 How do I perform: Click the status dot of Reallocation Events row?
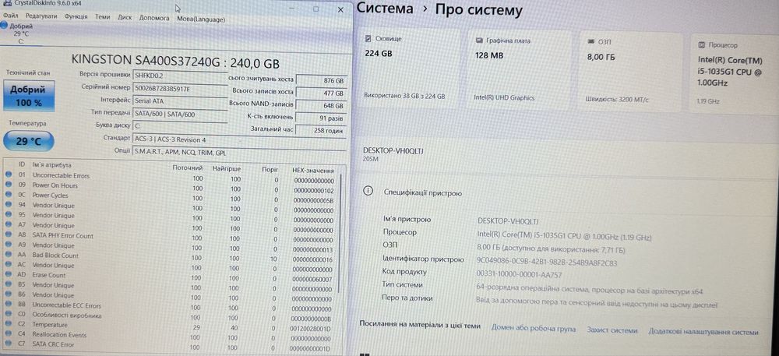pos(9,334)
